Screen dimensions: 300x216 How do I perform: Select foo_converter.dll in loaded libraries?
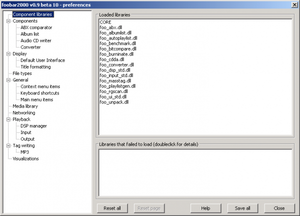click(116, 65)
